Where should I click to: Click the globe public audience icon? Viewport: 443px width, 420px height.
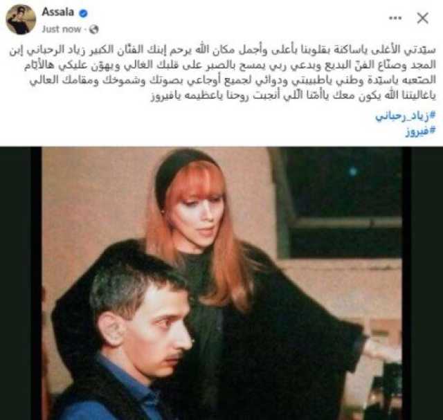(x=94, y=29)
